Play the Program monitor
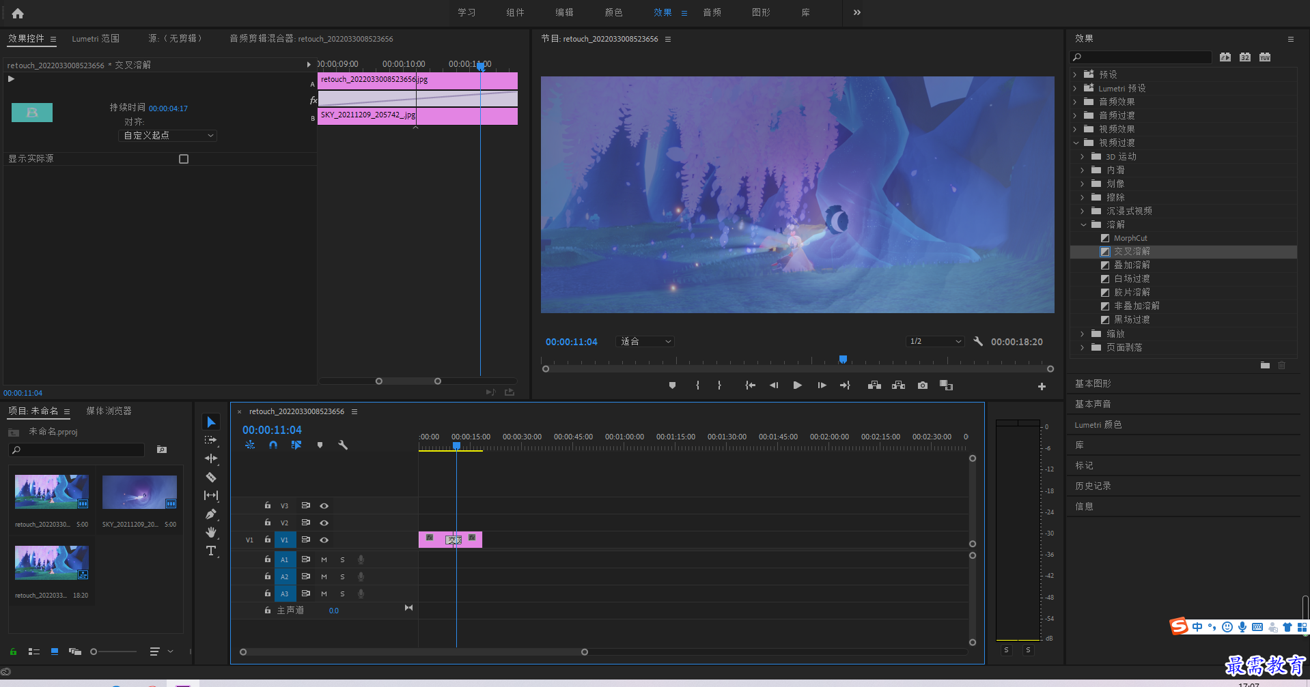Image resolution: width=1310 pixels, height=687 pixels. pyautogui.click(x=797, y=385)
